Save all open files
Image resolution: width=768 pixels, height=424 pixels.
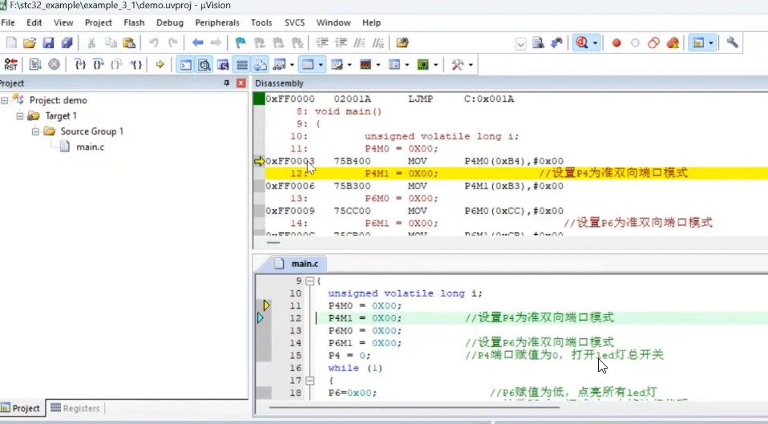click(67, 42)
